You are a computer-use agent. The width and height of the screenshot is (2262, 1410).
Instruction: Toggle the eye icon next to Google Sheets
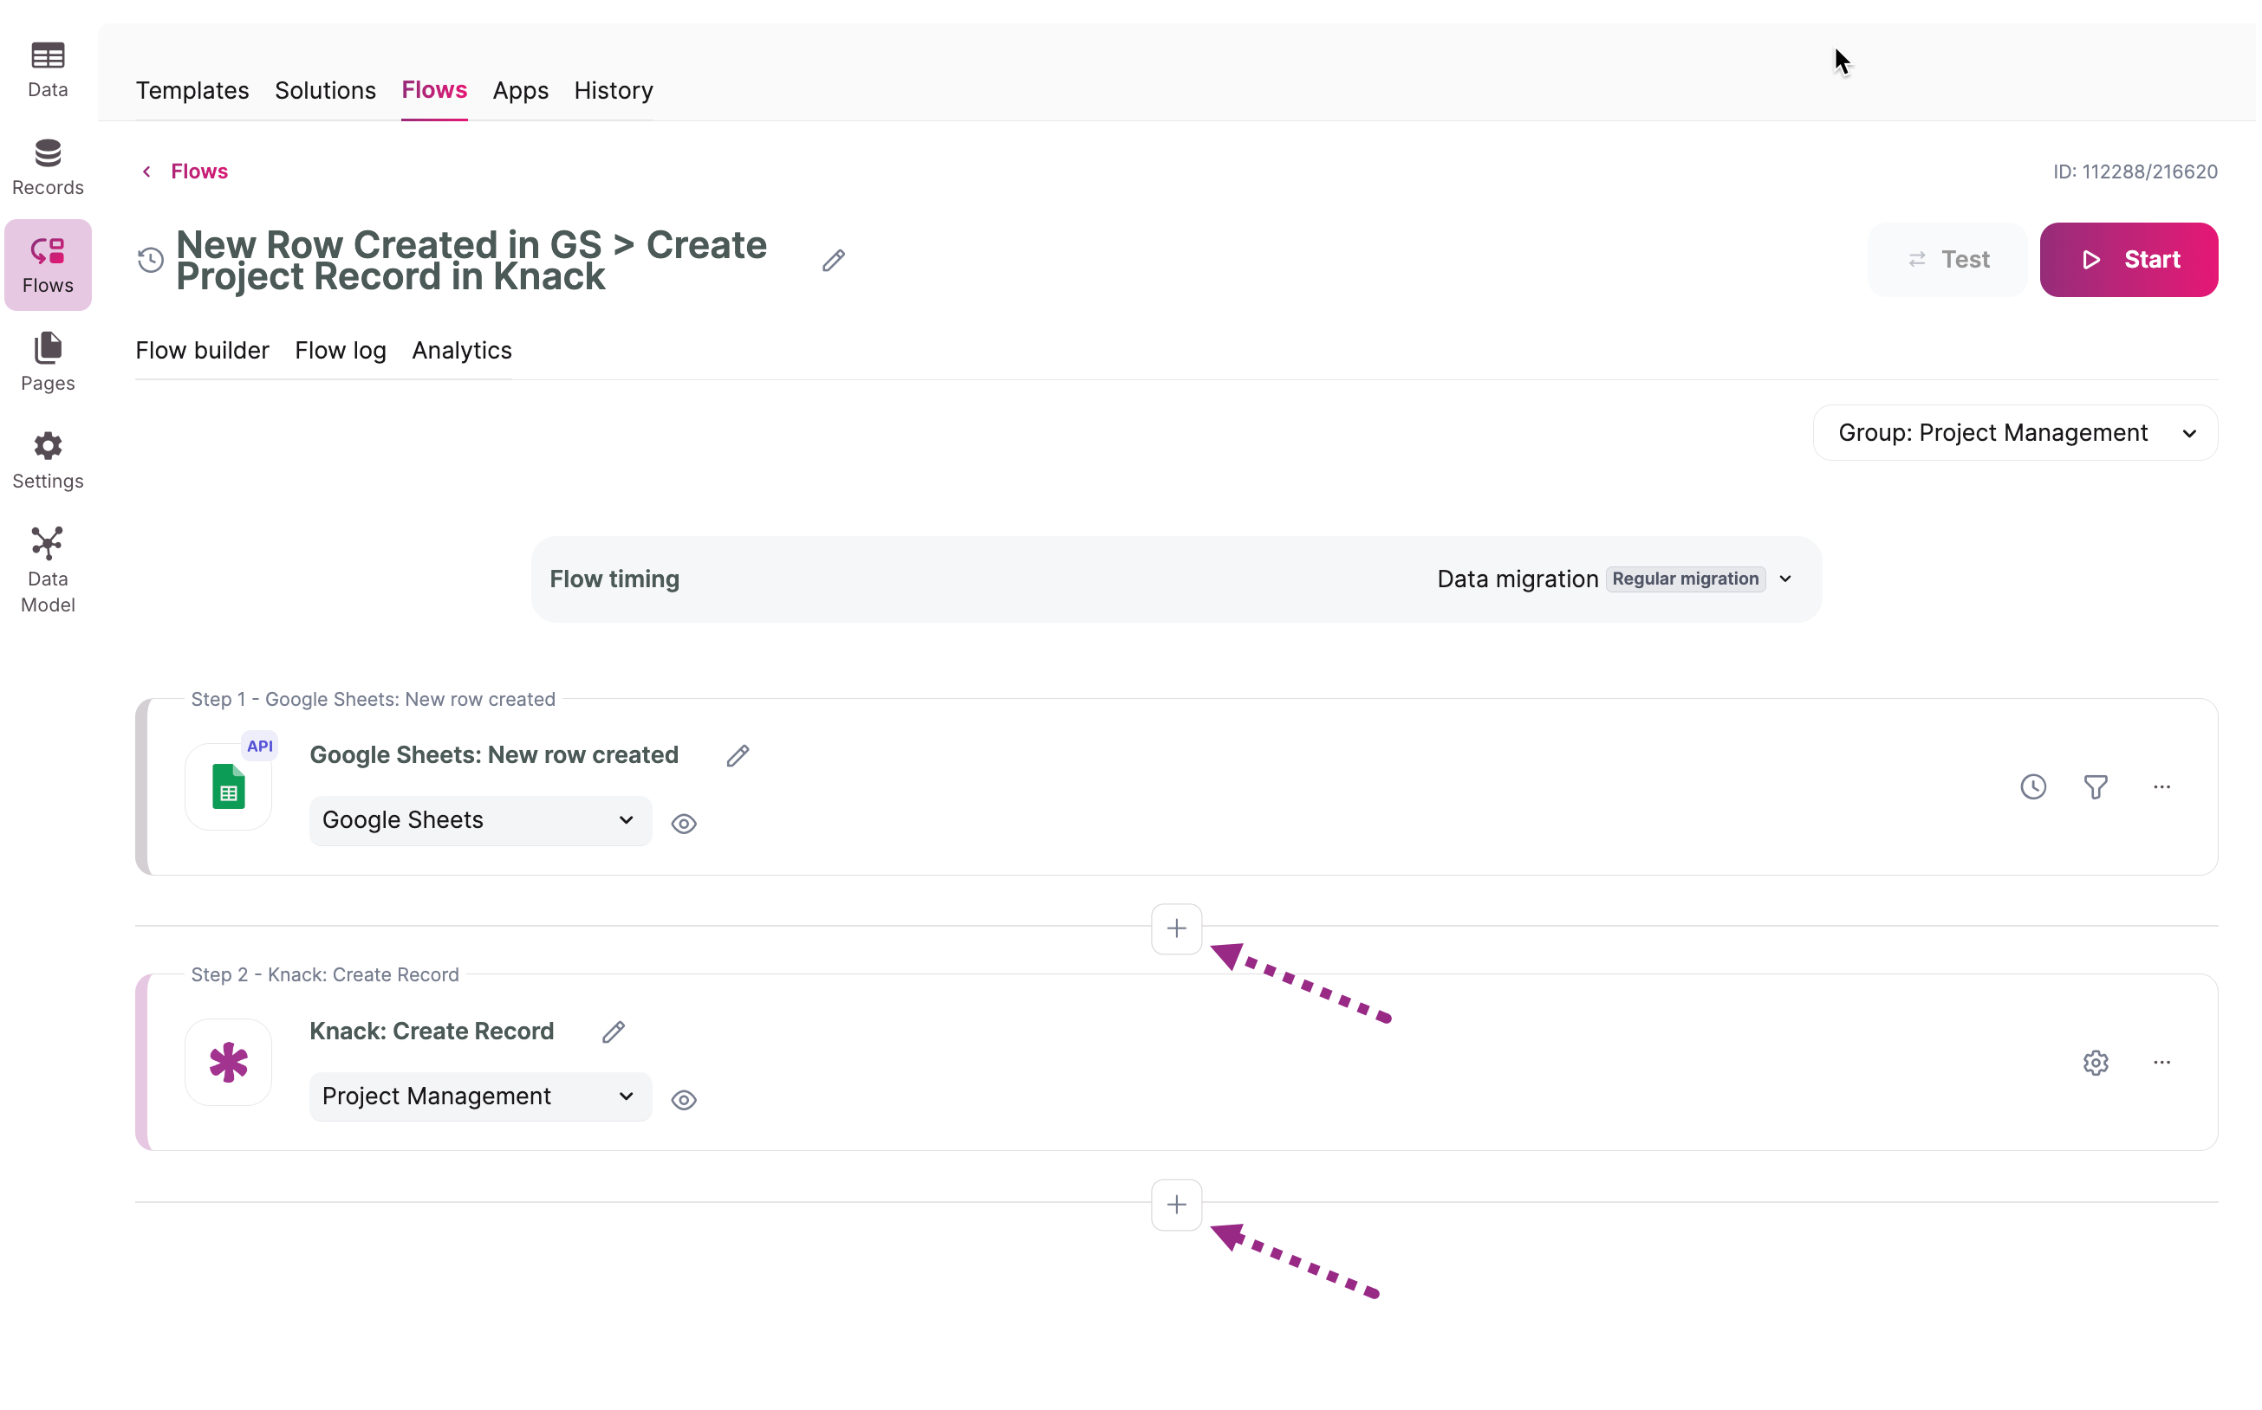684,825
